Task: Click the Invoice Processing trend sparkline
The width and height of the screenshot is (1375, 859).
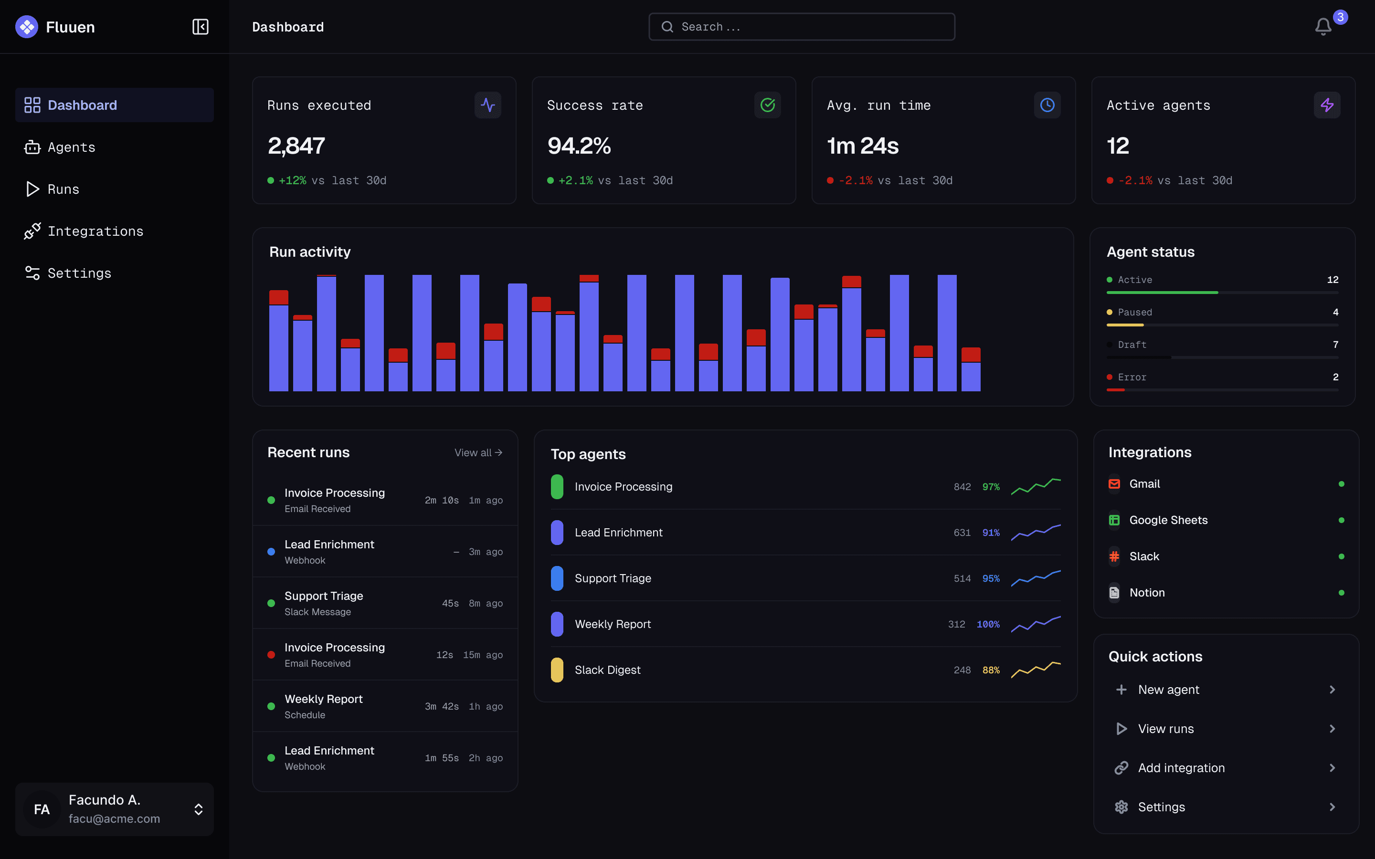Action: pyautogui.click(x=1035, y=487)
